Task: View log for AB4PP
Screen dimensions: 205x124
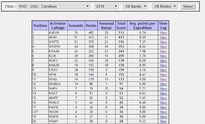Action: tap(163, 98)
